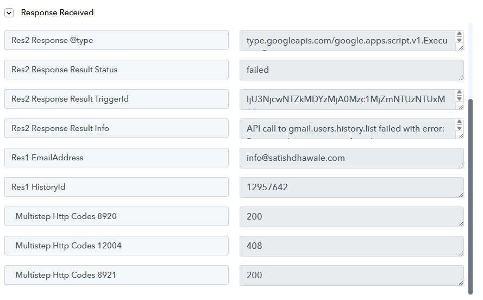Click scroll-down arrow in Res2 Response @type value
This screenshot has width=483, height=300.
(x=460, y=40)
